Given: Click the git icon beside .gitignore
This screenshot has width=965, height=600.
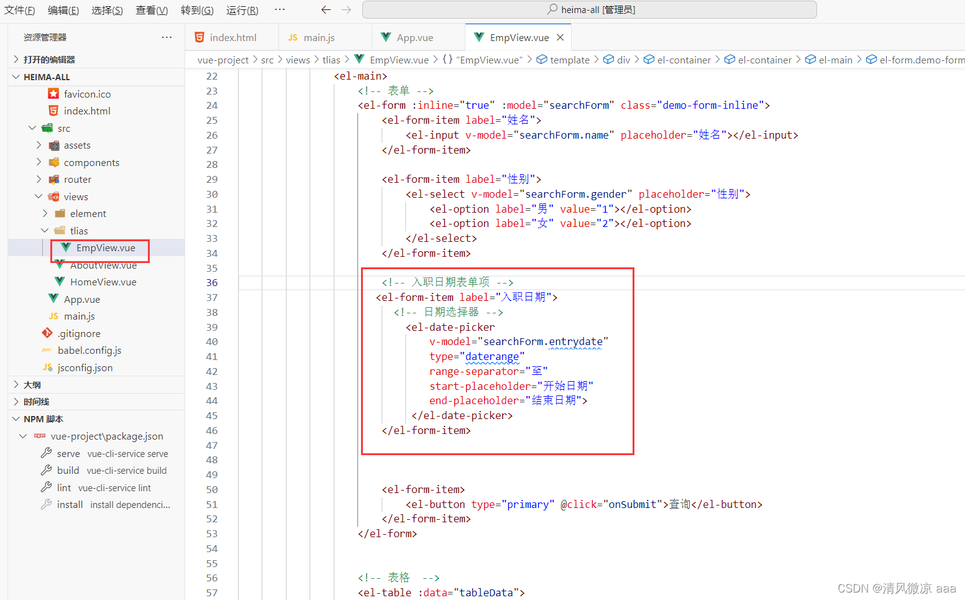Looking at the screenshot, I should pos(47,333).
